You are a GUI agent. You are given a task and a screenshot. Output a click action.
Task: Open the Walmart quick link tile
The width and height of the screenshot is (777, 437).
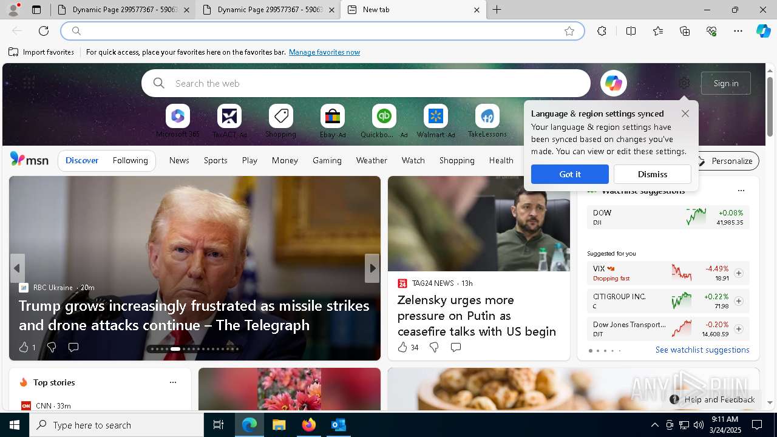(x=436, y=121)
